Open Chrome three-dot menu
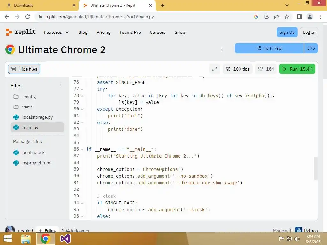 click(320, 17)
